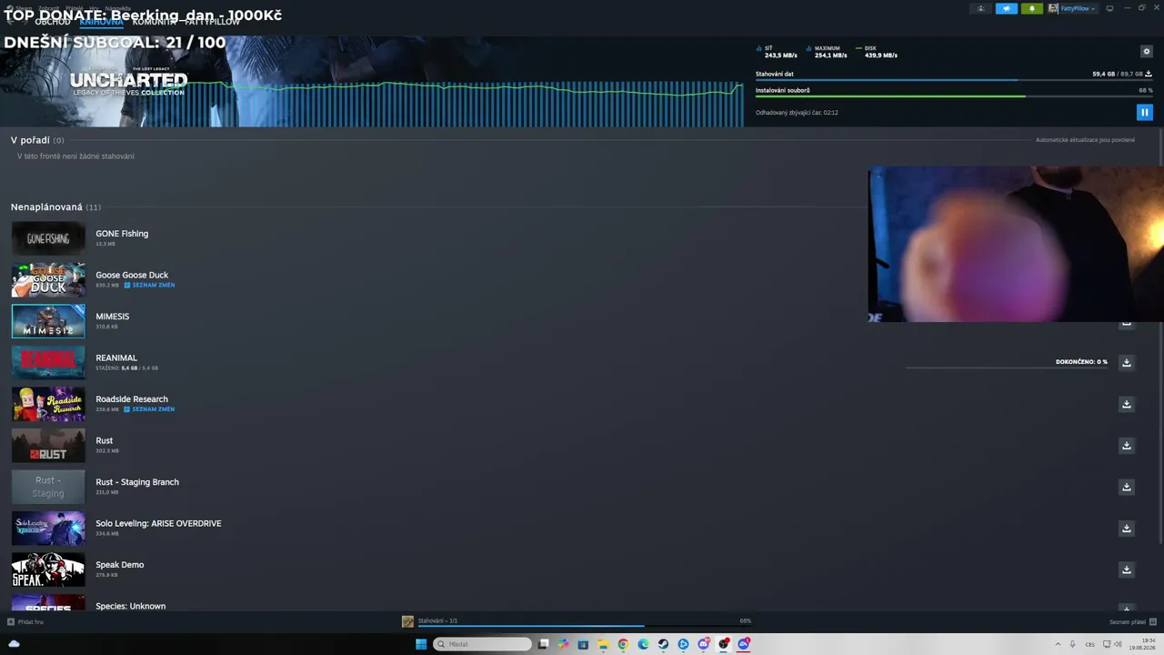Screen dimensions: 1164x655
Task: Click SEZNAM ZMĚN for Goose Goose Duck
Action: (x=150, y=286)
